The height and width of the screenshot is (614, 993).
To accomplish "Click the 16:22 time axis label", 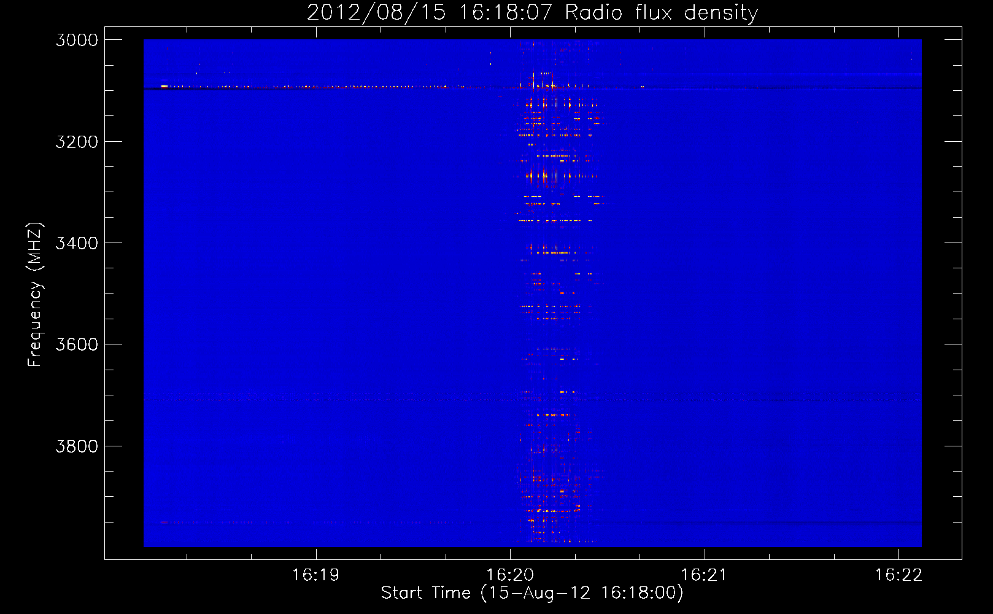I will pos(898,575).
